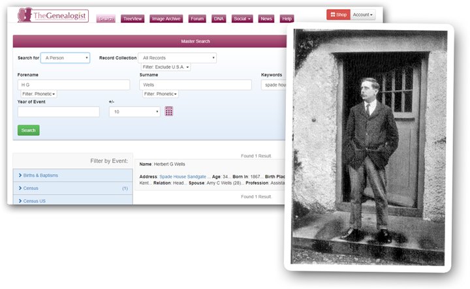Open the DNA tab
Image resolution: width=470 pixels, height=289 pixels.
[219, 18]
